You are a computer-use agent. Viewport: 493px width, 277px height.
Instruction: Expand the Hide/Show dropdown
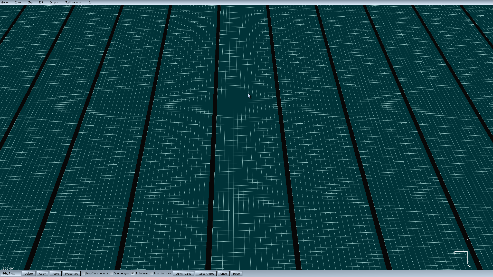point(10,273)
